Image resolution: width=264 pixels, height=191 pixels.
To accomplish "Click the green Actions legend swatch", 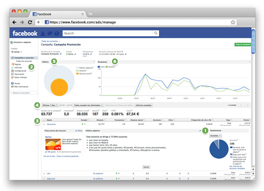I will click(107, 67).
